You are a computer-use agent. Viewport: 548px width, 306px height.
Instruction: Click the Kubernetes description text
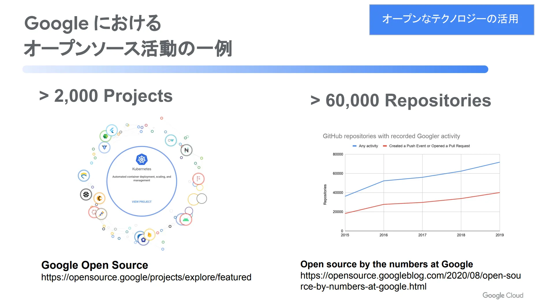141,178
